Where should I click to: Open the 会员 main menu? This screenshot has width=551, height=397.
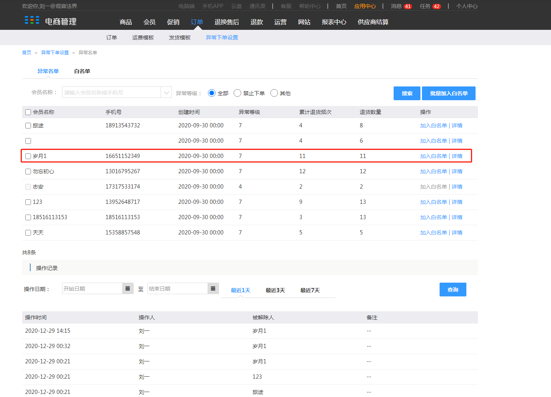coord(149,22)
